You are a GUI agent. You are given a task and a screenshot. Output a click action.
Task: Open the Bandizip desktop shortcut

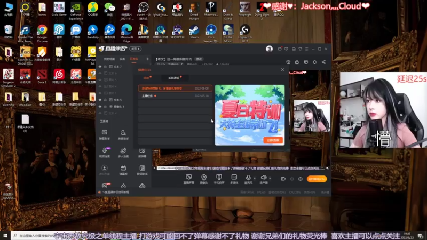(92, 32)
